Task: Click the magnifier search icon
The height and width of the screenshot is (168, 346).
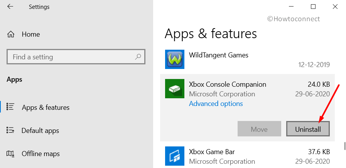Action: pos(138,57)
